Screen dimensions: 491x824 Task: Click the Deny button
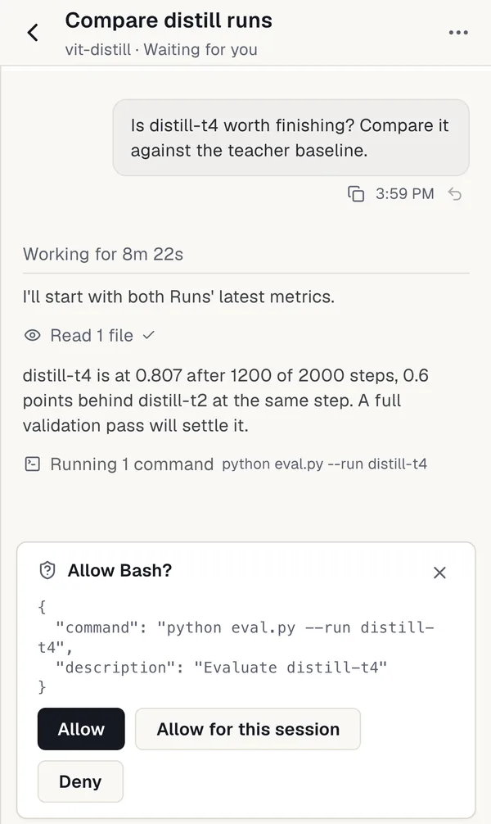point(80,781)
